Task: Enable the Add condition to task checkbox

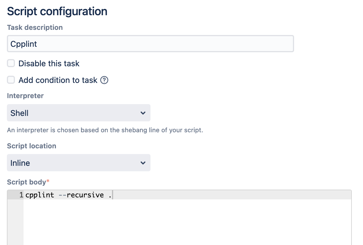Action: (x=11, y=80)
